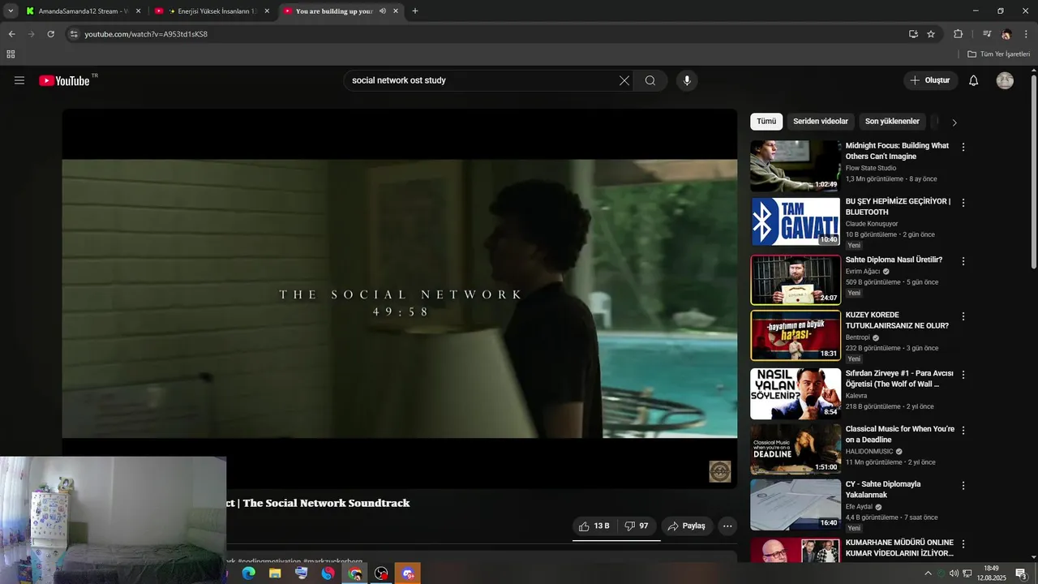Click the browser address bar URL
1038x584 pixels.
146,34
